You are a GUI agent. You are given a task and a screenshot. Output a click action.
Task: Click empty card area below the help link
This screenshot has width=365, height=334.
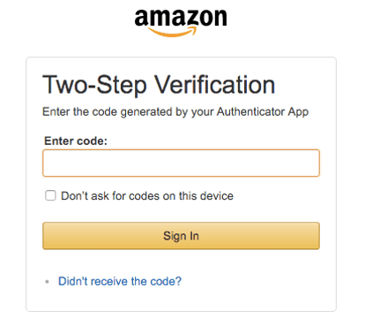click(181, 300)
